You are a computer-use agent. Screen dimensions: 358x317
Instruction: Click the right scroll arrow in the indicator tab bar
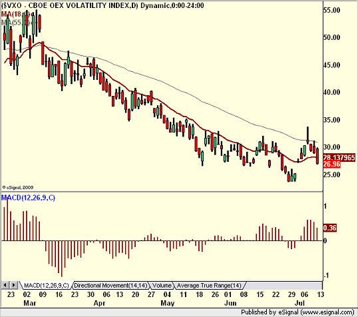(x=13, y=285)
